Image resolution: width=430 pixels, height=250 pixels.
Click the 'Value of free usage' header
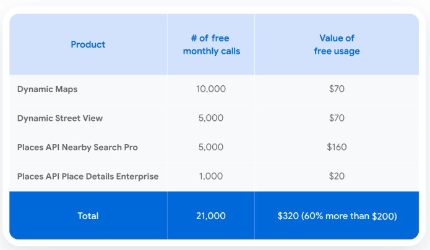click(337, 44)
